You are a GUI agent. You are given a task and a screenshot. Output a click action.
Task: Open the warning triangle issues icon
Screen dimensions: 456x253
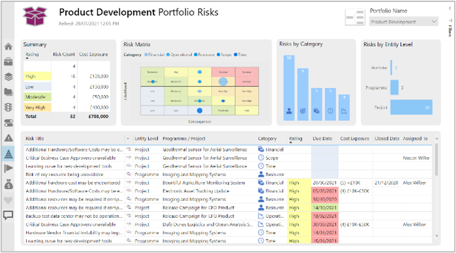(x=8, y=138)
